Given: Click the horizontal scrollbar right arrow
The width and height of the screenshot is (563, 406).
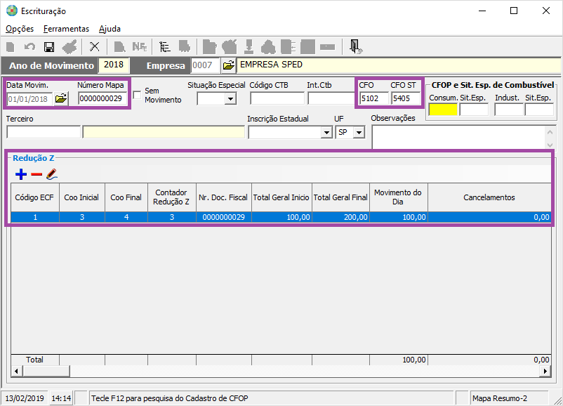Looking at the screenshot, I should click(x=545, y=371).
